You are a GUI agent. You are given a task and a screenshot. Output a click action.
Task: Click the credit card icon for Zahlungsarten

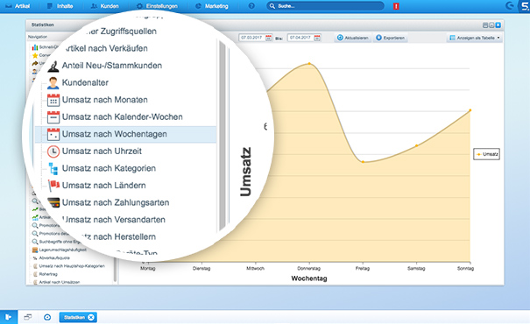[x=53, y=202]
